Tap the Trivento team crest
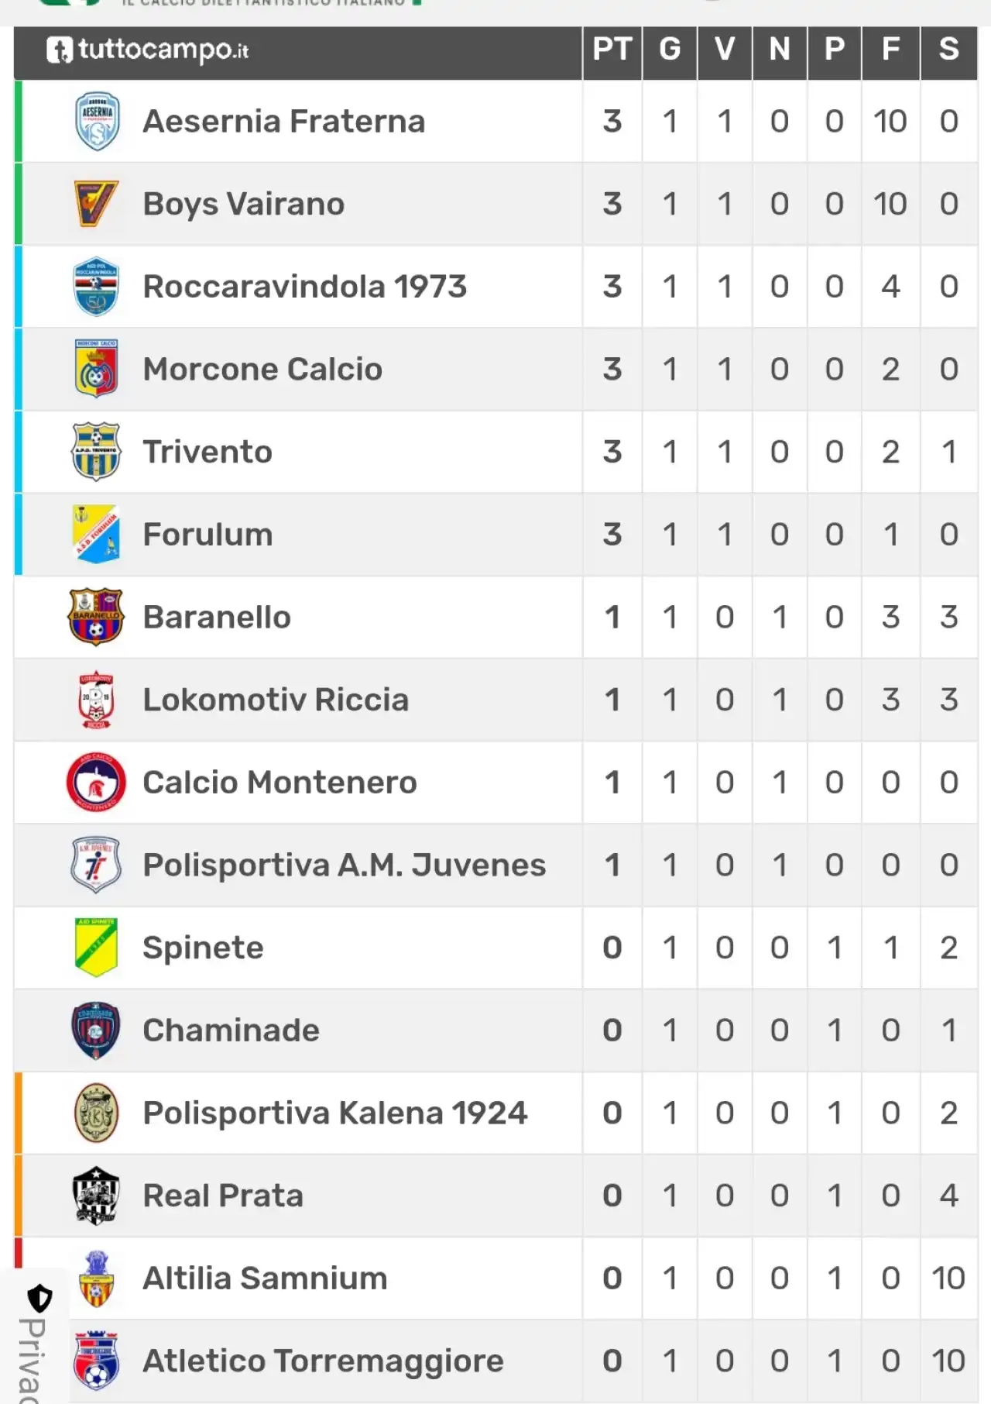 [x=96, y=452]
